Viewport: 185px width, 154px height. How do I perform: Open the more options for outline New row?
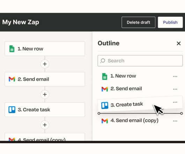click(175, 76)
